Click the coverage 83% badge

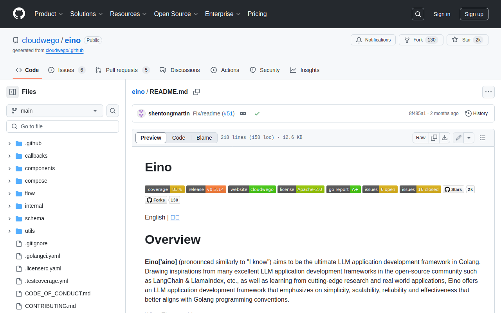pyautogui.click(x=165, y=189)
